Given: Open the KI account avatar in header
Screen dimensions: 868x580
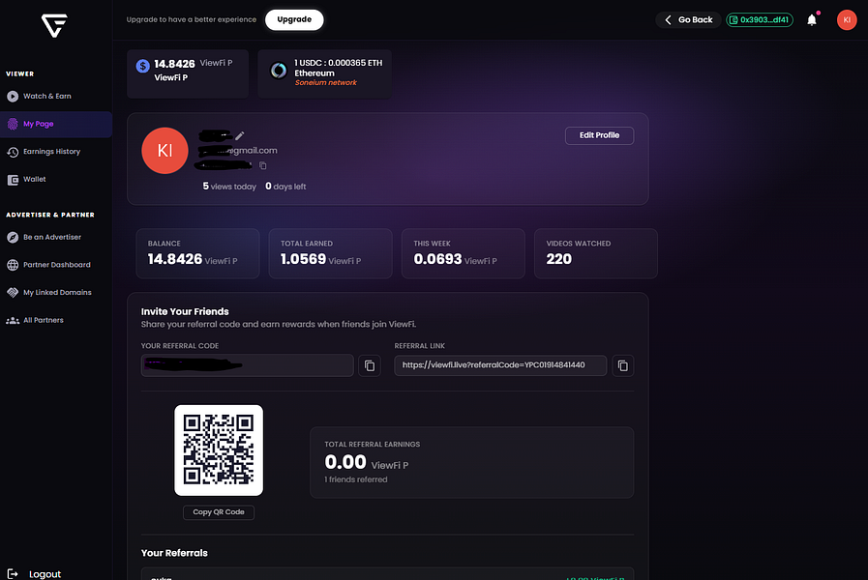Looking at the screenshot, I should 847,20.
